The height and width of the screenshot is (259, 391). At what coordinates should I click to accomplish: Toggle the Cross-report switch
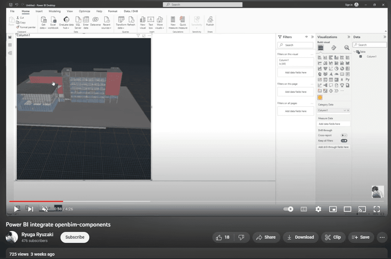pos(344,135)
